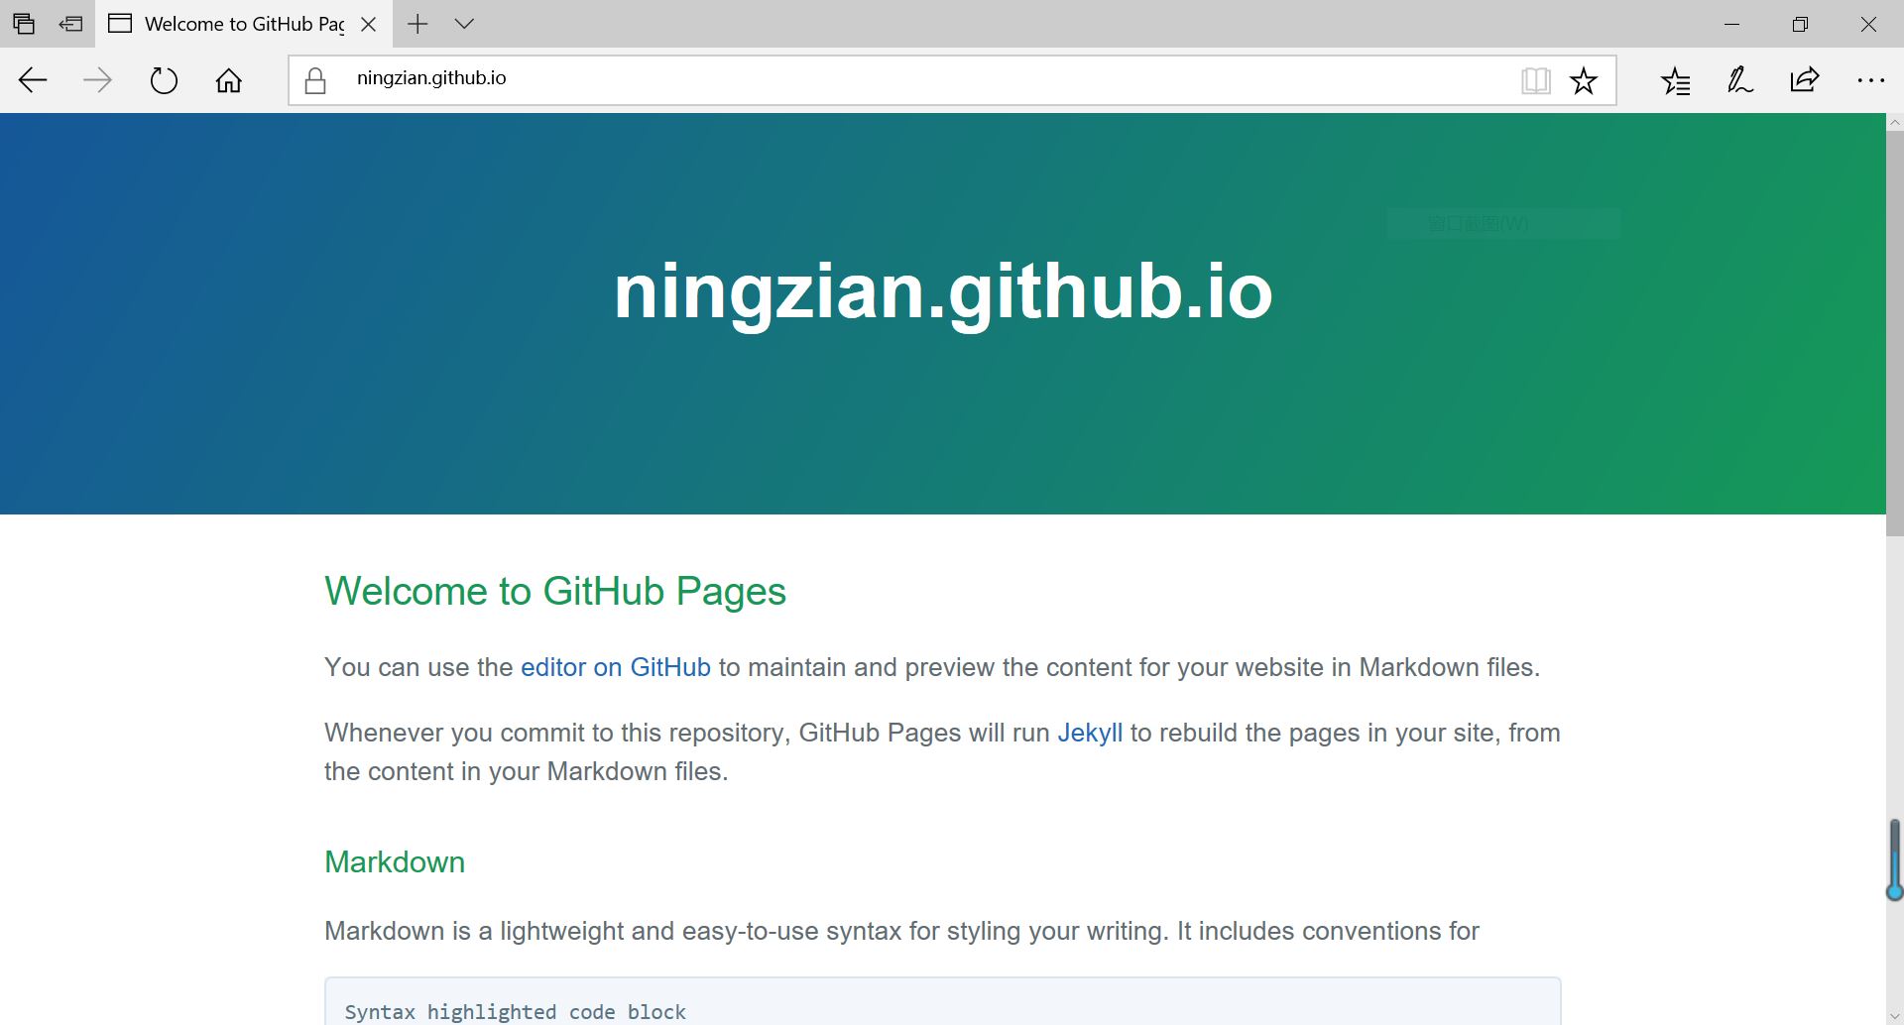This screenshot has width=1904, height=1025.
Task: Minimize the browser window
Action: coord(1732,24)
